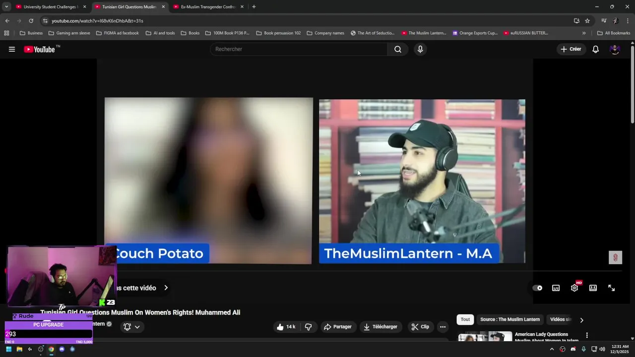Open more actions ellipsis under video
The height and width of the screenshot is (357, 635).
443,327
